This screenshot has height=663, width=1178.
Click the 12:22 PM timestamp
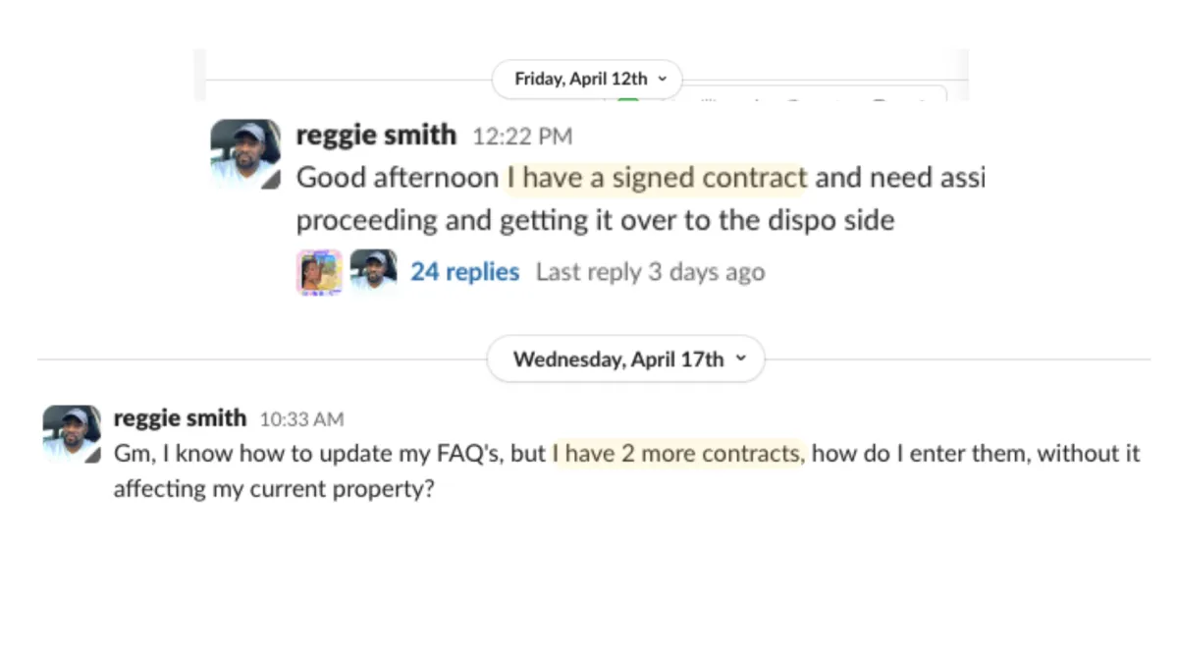coord(522,137)
